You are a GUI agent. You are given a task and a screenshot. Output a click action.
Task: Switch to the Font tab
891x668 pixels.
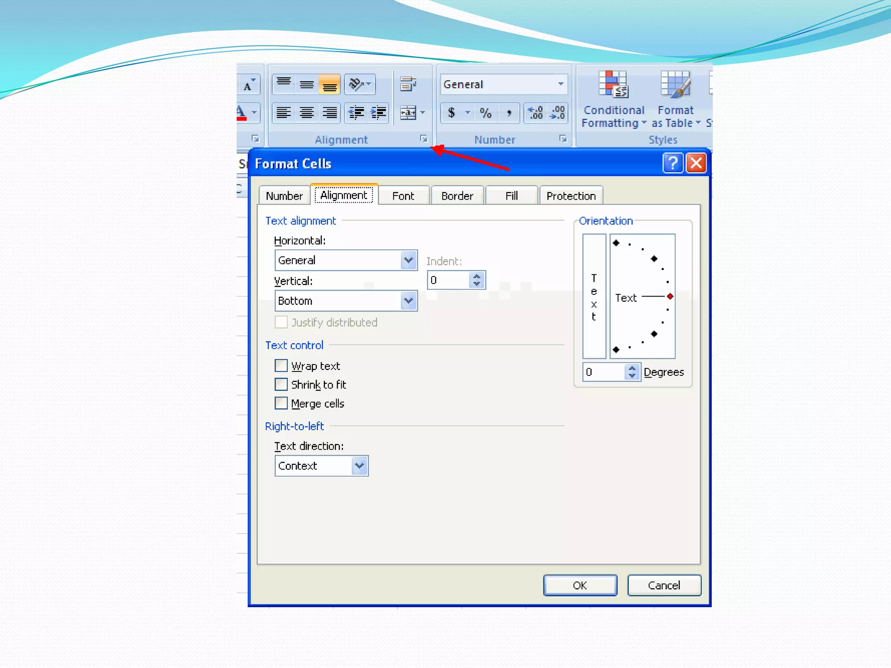click(403, 196)
